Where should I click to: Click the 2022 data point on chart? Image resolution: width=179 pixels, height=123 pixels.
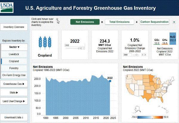[110, 81]
